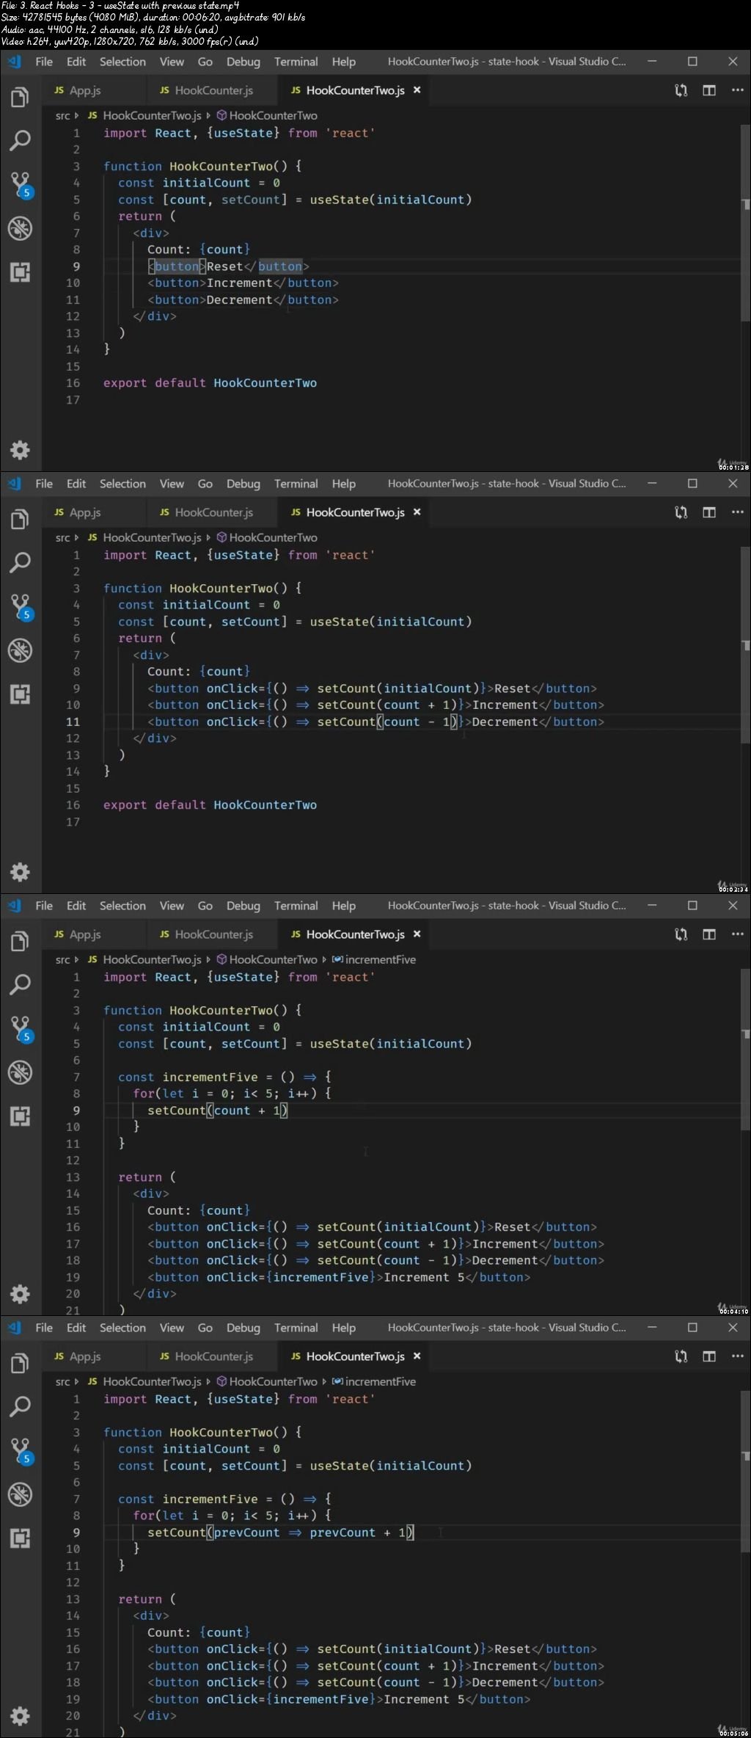Click editor scrollbar in the 00:01:28 frame
Viewport: 751px width, 1738px height.
pos(745,223)
